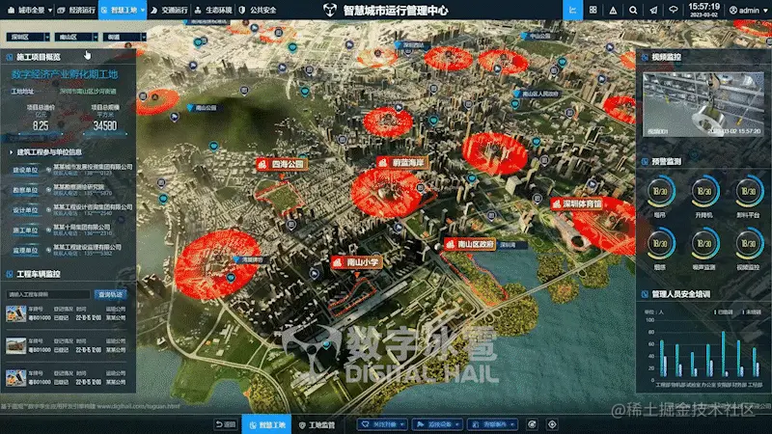
Task: Click the 查询轨迹 button
Action: [x=111, y=294]
